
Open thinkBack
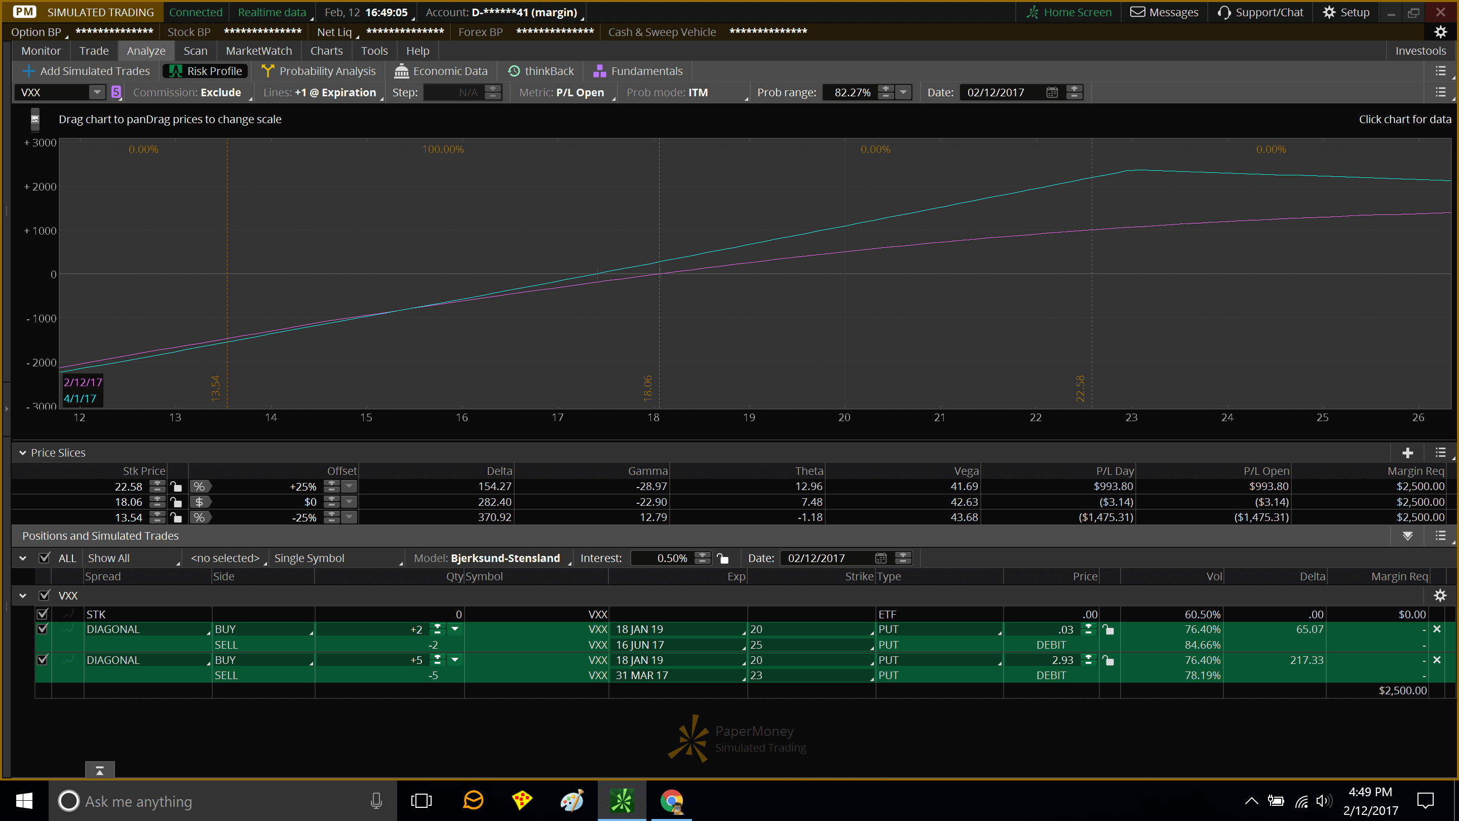tap(541, 71)
